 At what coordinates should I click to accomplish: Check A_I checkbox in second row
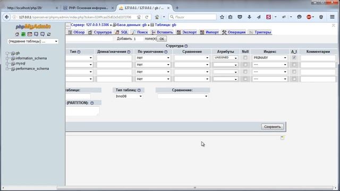[x=294, y=65]
